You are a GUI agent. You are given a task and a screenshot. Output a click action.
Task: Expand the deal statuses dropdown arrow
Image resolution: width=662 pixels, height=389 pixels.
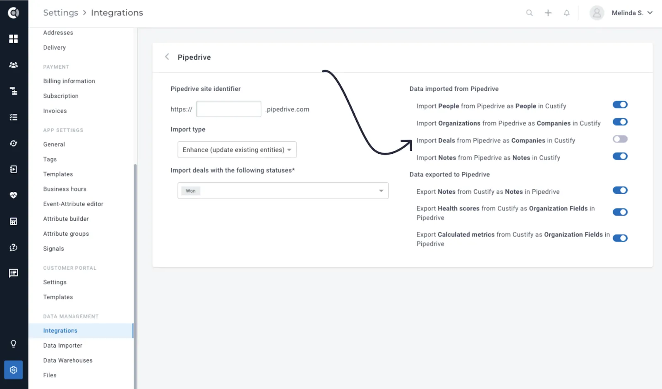(x=381, y=191)
